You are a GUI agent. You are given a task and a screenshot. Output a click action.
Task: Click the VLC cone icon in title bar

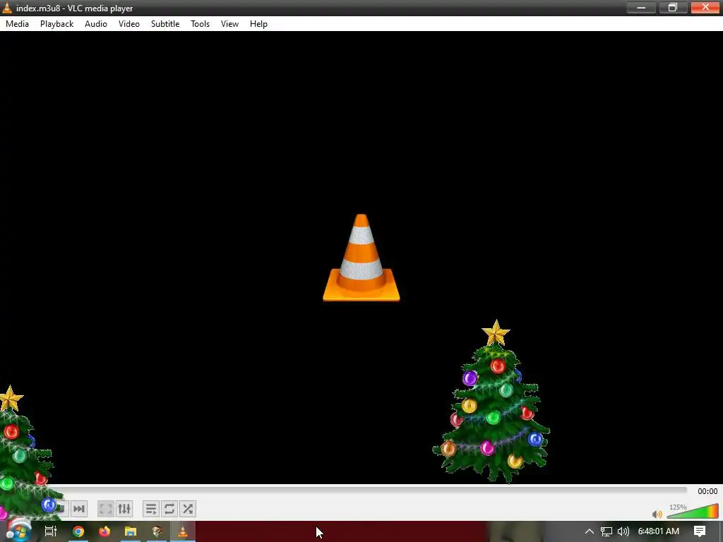[7, 8]
